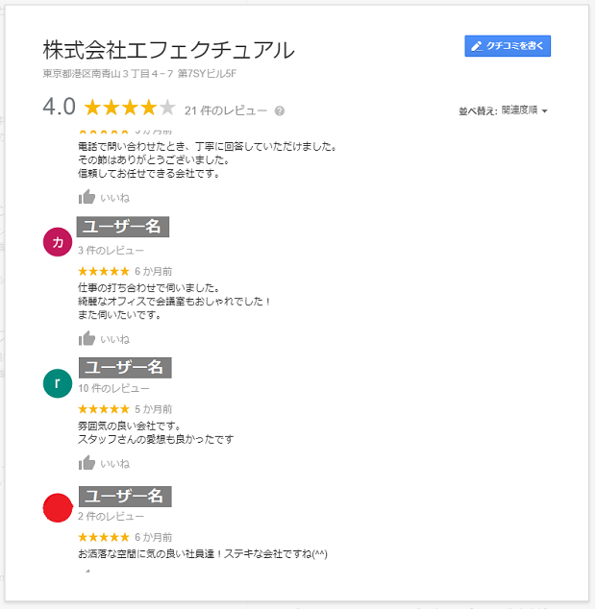Click the 21 件のレビュー count text
This screenshot has width=596, height=609.
[x=226, y=110]
